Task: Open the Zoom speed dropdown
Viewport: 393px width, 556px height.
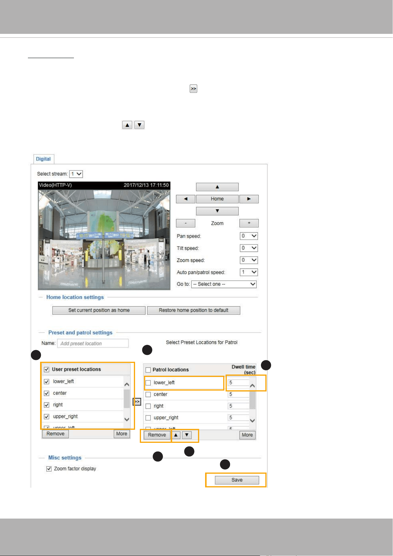Action: point(249,260)
